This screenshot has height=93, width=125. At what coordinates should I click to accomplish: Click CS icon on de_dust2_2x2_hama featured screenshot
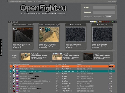pos(41,29)
